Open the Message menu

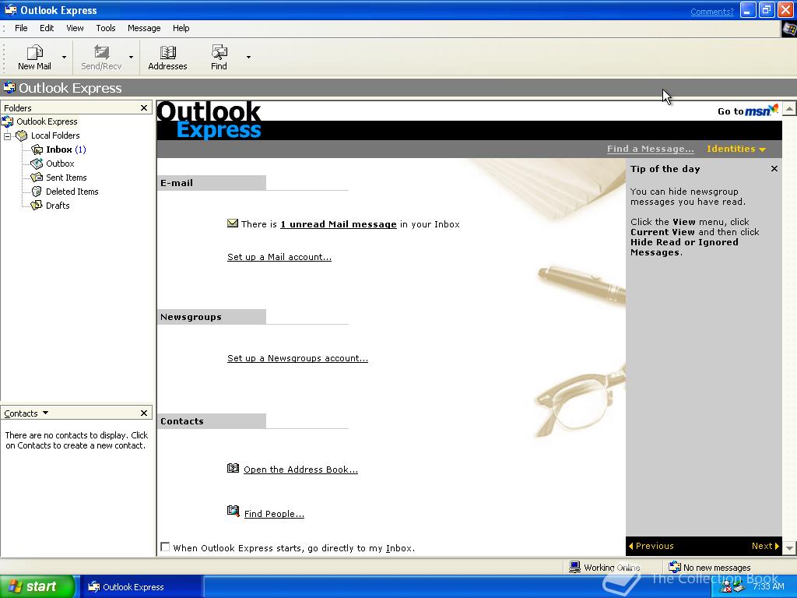click(x=144, y=28)
